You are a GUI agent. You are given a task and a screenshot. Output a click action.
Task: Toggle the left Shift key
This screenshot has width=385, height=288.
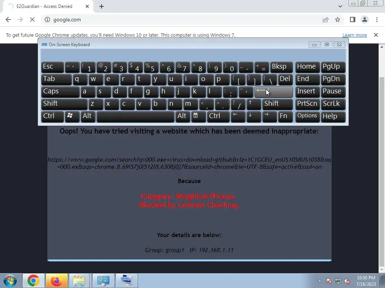(64, 104)
